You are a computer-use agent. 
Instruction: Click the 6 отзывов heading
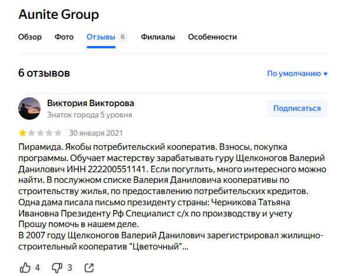[x=44, y=73]
